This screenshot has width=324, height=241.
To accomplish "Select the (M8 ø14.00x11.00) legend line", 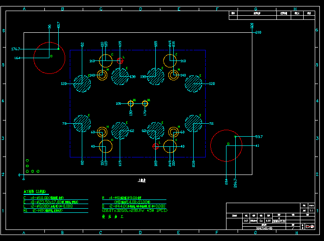I will coord(133,202).
